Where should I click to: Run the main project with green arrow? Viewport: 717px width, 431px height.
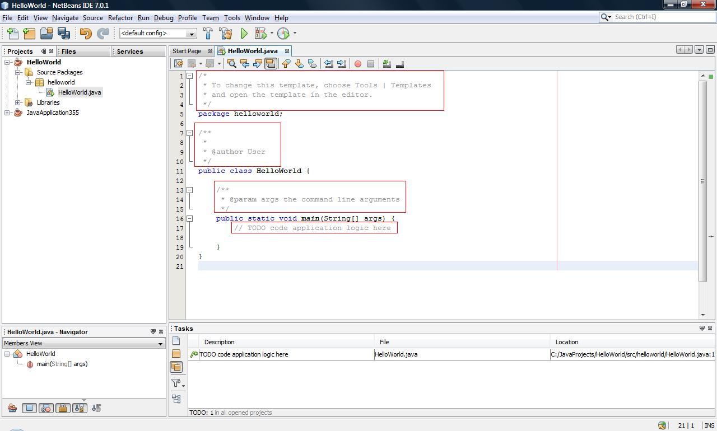tap(244, 34)
